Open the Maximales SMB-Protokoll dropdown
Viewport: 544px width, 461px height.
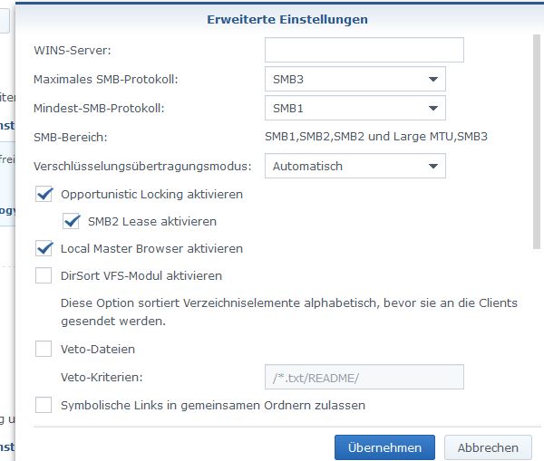coord(355,79)
